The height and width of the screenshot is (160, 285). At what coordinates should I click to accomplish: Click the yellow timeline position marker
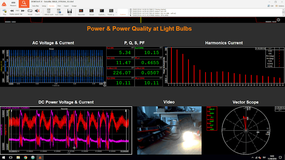[x=141, y=20]
